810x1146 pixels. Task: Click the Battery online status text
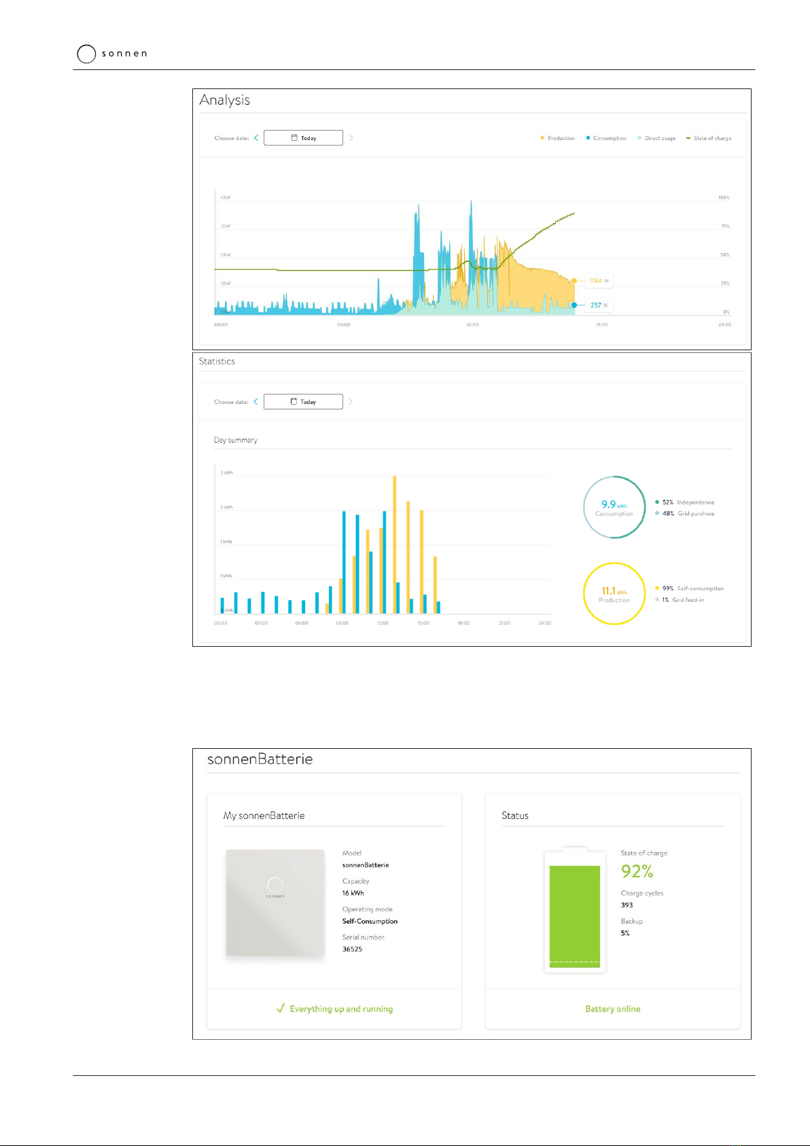click(613, 1009)
